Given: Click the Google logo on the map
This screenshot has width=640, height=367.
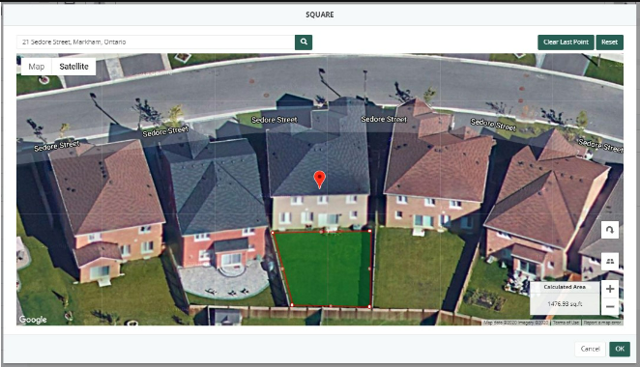Looking at the screenshot, I should (x=33, y=320).
